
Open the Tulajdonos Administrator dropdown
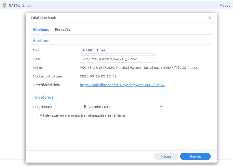pyautogui.click(x=122, y=107)
